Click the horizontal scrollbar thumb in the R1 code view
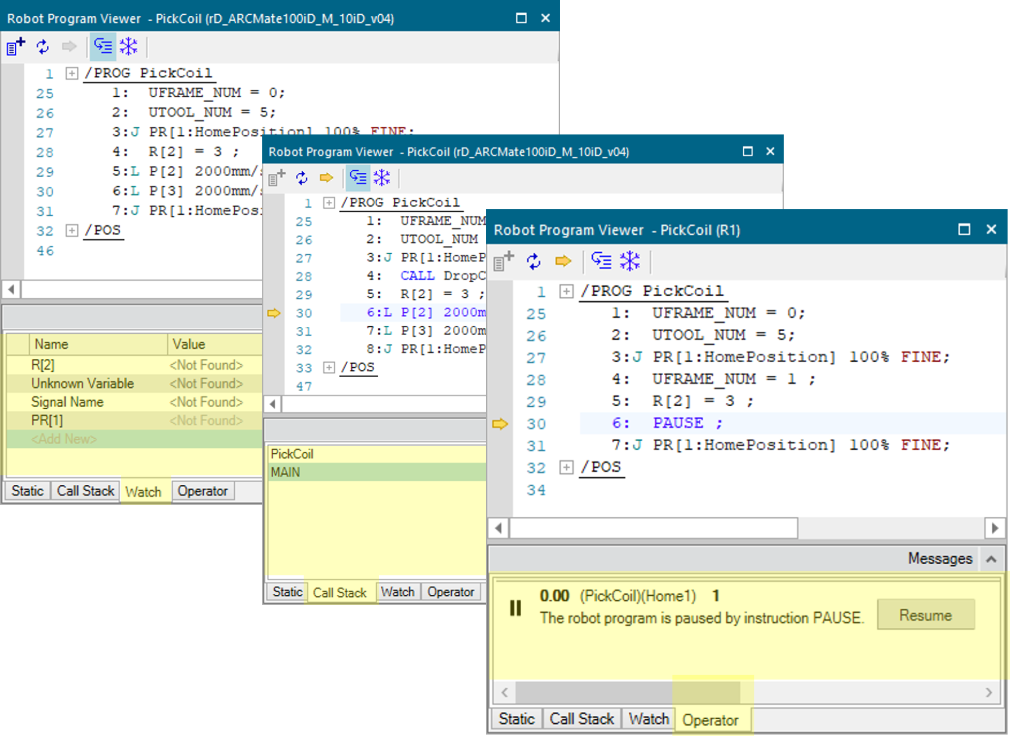1010x736 pixels. click(x=653, y=528)
